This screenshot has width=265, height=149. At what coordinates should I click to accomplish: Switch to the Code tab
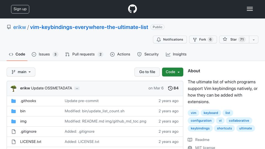coord(17,54)
